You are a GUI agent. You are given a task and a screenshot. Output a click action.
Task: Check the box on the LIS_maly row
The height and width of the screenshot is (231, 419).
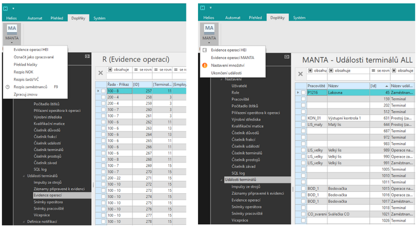(x=303, y=124)
